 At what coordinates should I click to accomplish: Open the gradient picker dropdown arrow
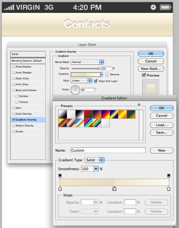[102, 75]
